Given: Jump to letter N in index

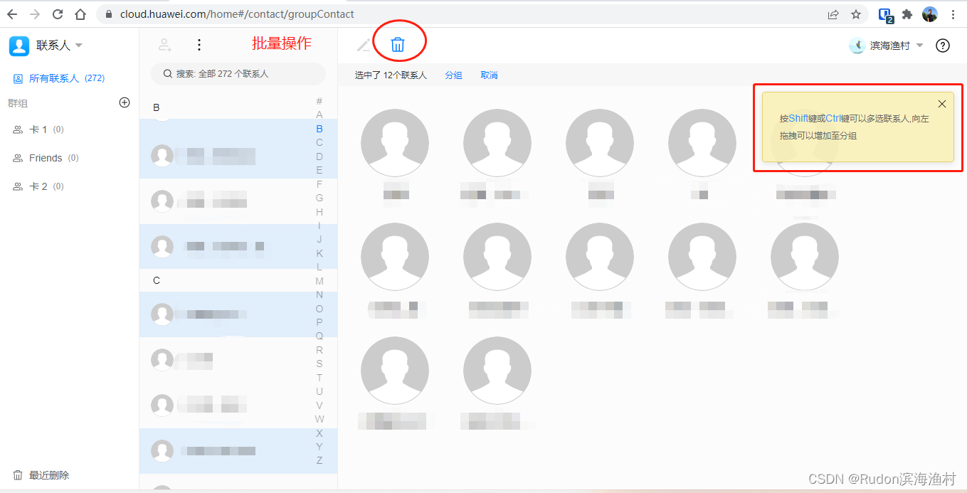Looking at the screenshot, I should pyautogui.click(x=319, y=295).
